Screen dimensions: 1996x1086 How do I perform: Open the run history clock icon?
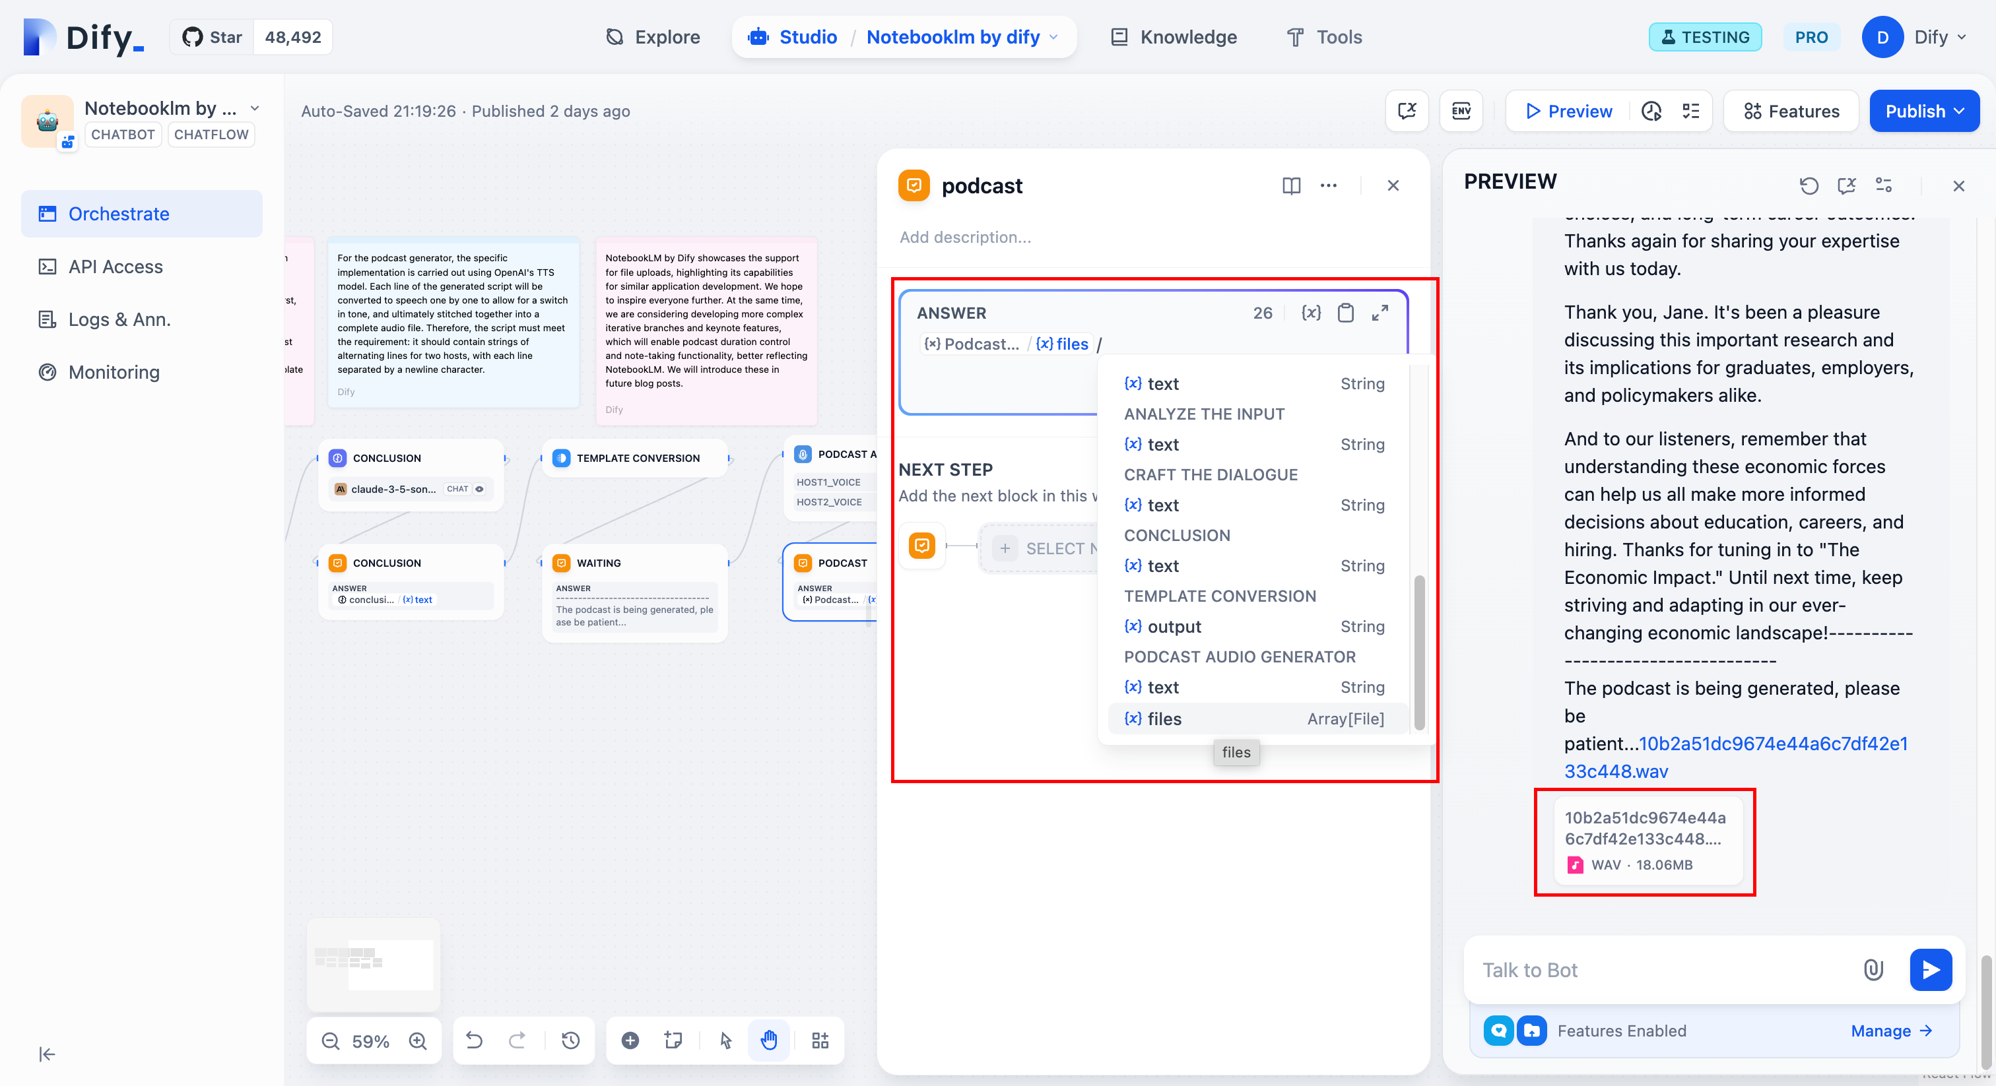[1651, 111]
